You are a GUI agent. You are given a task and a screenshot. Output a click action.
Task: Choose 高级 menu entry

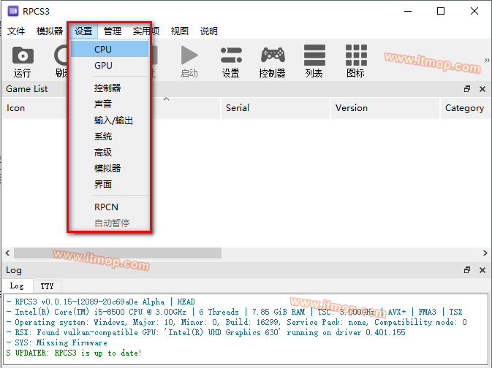[110, 153]
